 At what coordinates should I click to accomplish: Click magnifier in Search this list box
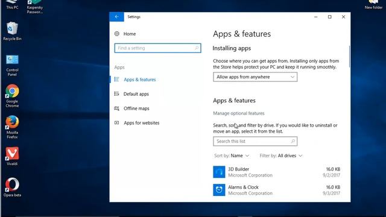293,141
